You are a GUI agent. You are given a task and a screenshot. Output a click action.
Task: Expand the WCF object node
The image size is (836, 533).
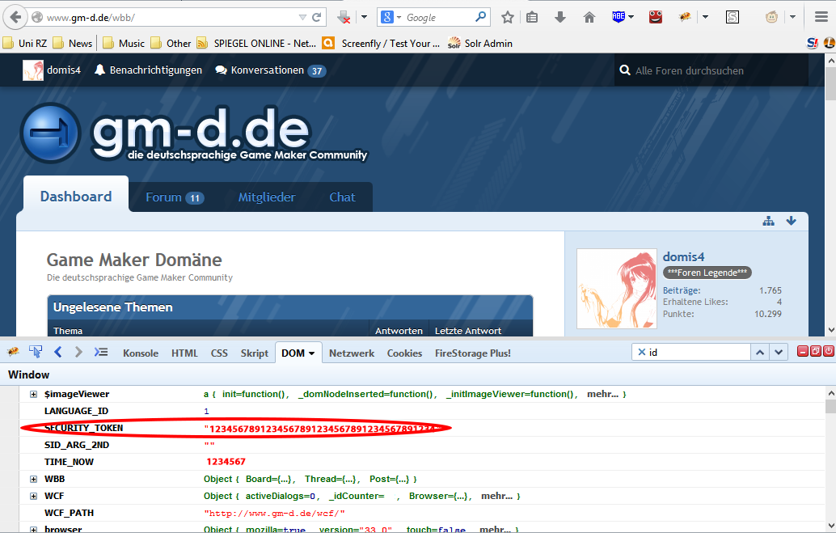33,496
